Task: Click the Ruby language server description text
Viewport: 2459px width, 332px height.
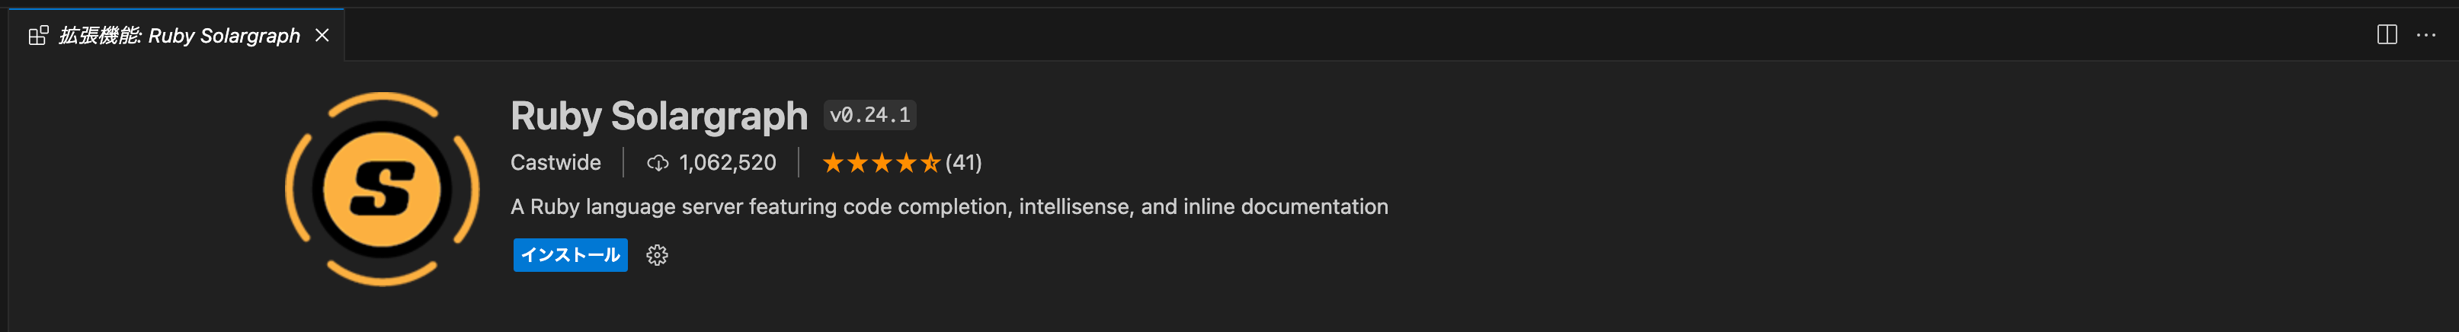Action: point(949,207)
